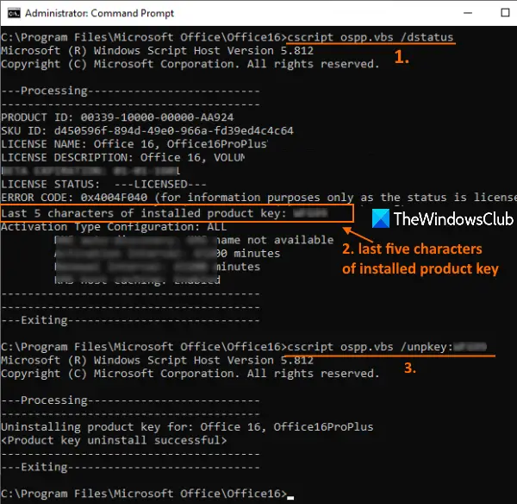Image resolution: width=517 pixels, height=504 pixels.
Task: Click the 'name not available' text
Action: click(274, 240)
